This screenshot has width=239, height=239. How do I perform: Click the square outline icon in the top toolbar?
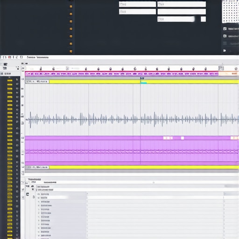pos(21,57)
